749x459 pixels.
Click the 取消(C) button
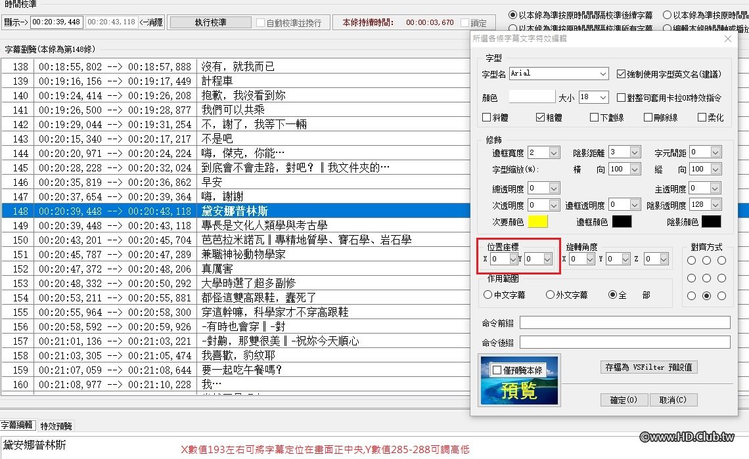coord(673,400)
